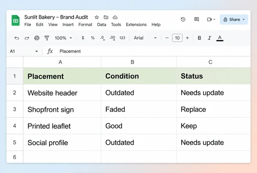
Task: Select column A header
Action: click(62, 62)
